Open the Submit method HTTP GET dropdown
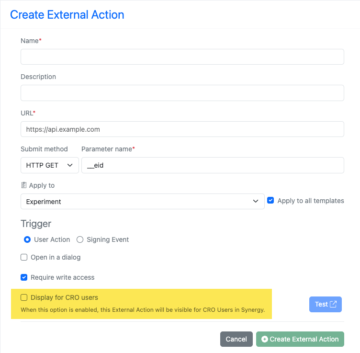This screenshot has height=353, width=360. tap(50, 165)
